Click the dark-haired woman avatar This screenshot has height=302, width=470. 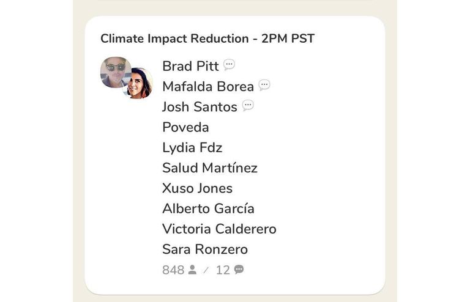click(140, 84)
